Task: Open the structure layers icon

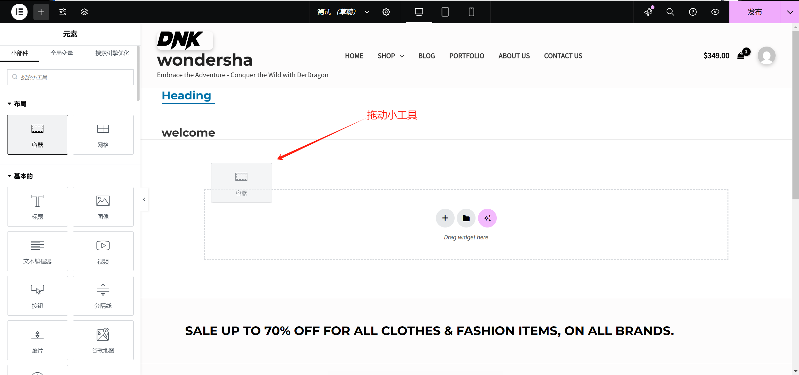Action: point(84,12)
